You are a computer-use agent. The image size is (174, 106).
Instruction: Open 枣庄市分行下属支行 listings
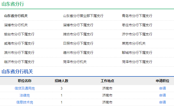pos(137,25)
